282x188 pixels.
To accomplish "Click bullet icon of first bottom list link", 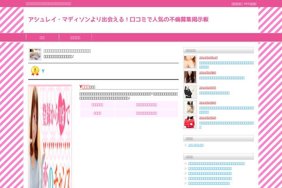I will (186, 164).
